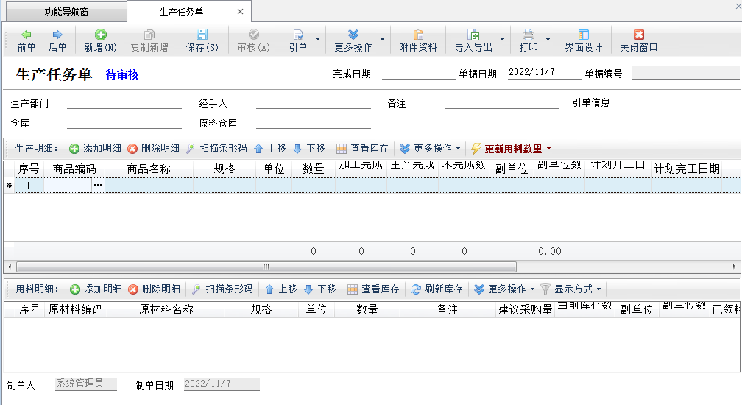Viewport: 742px width, 405px height.
Task: Go to next record with 后单
Action: [x=57, y=35]
